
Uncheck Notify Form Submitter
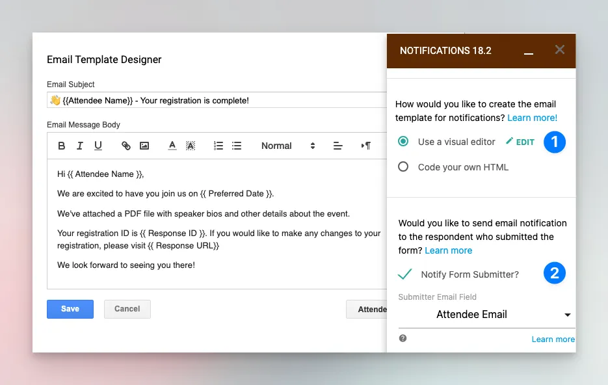coord(405,274)
